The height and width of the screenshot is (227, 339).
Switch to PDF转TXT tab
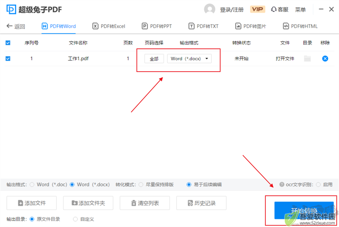pyautogui.click(x=203, y=26)
